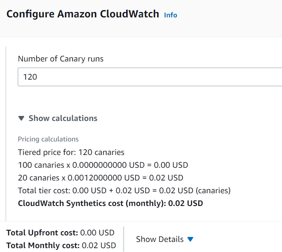Expand the Show Details blue arrow
Viewport: 282px width, 252px height.
tap(190, 239)
